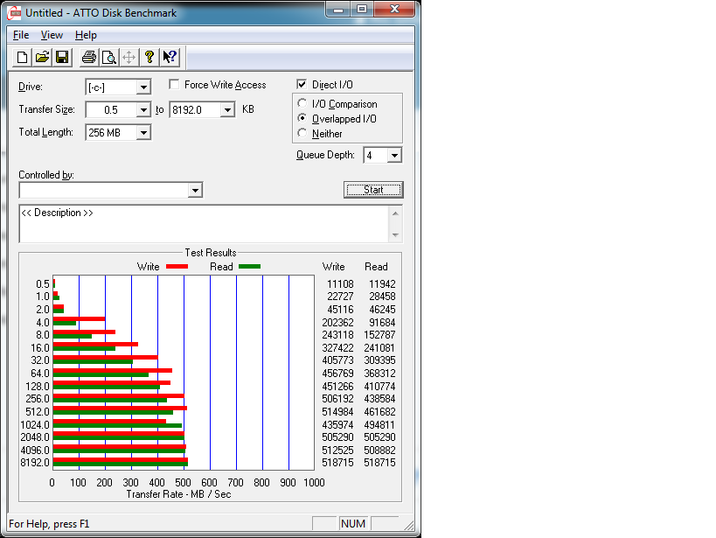Click the window resize grip in status bar
The image size is (716, 538).
click(409, 526)
